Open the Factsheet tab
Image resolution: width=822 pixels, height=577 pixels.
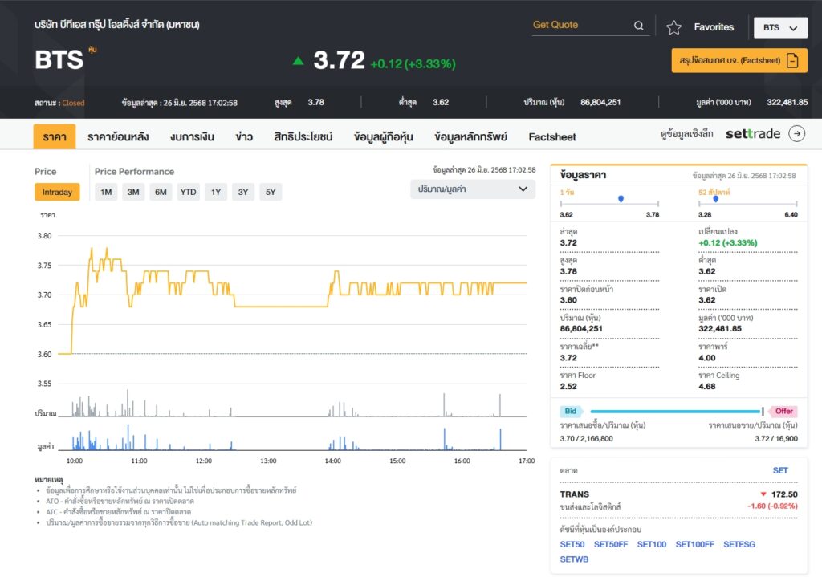[x=552, y=136]
